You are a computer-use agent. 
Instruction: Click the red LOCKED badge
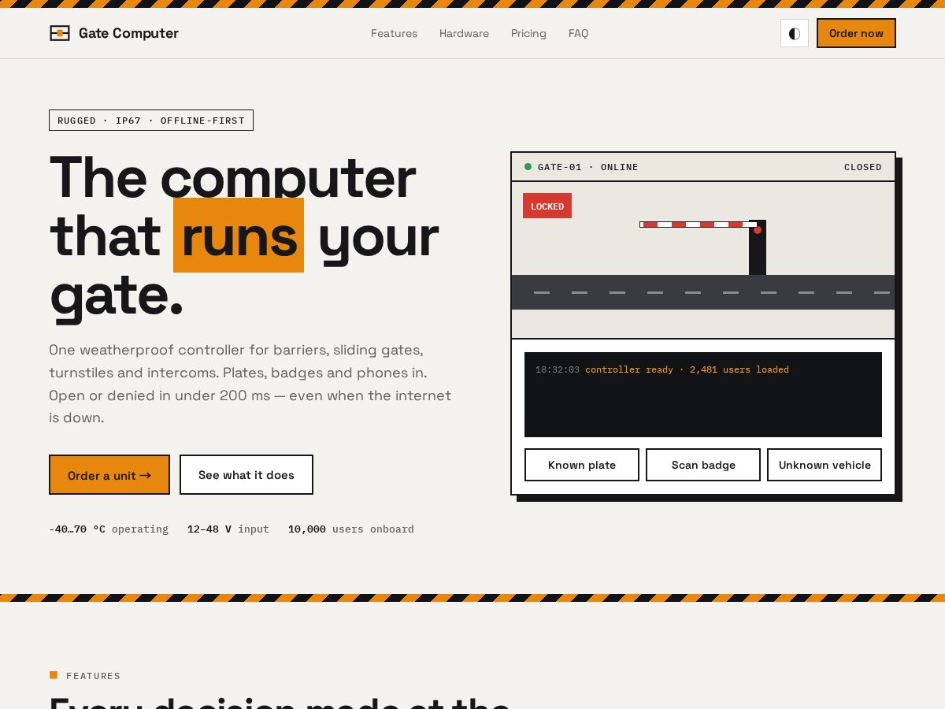[547, 206]
